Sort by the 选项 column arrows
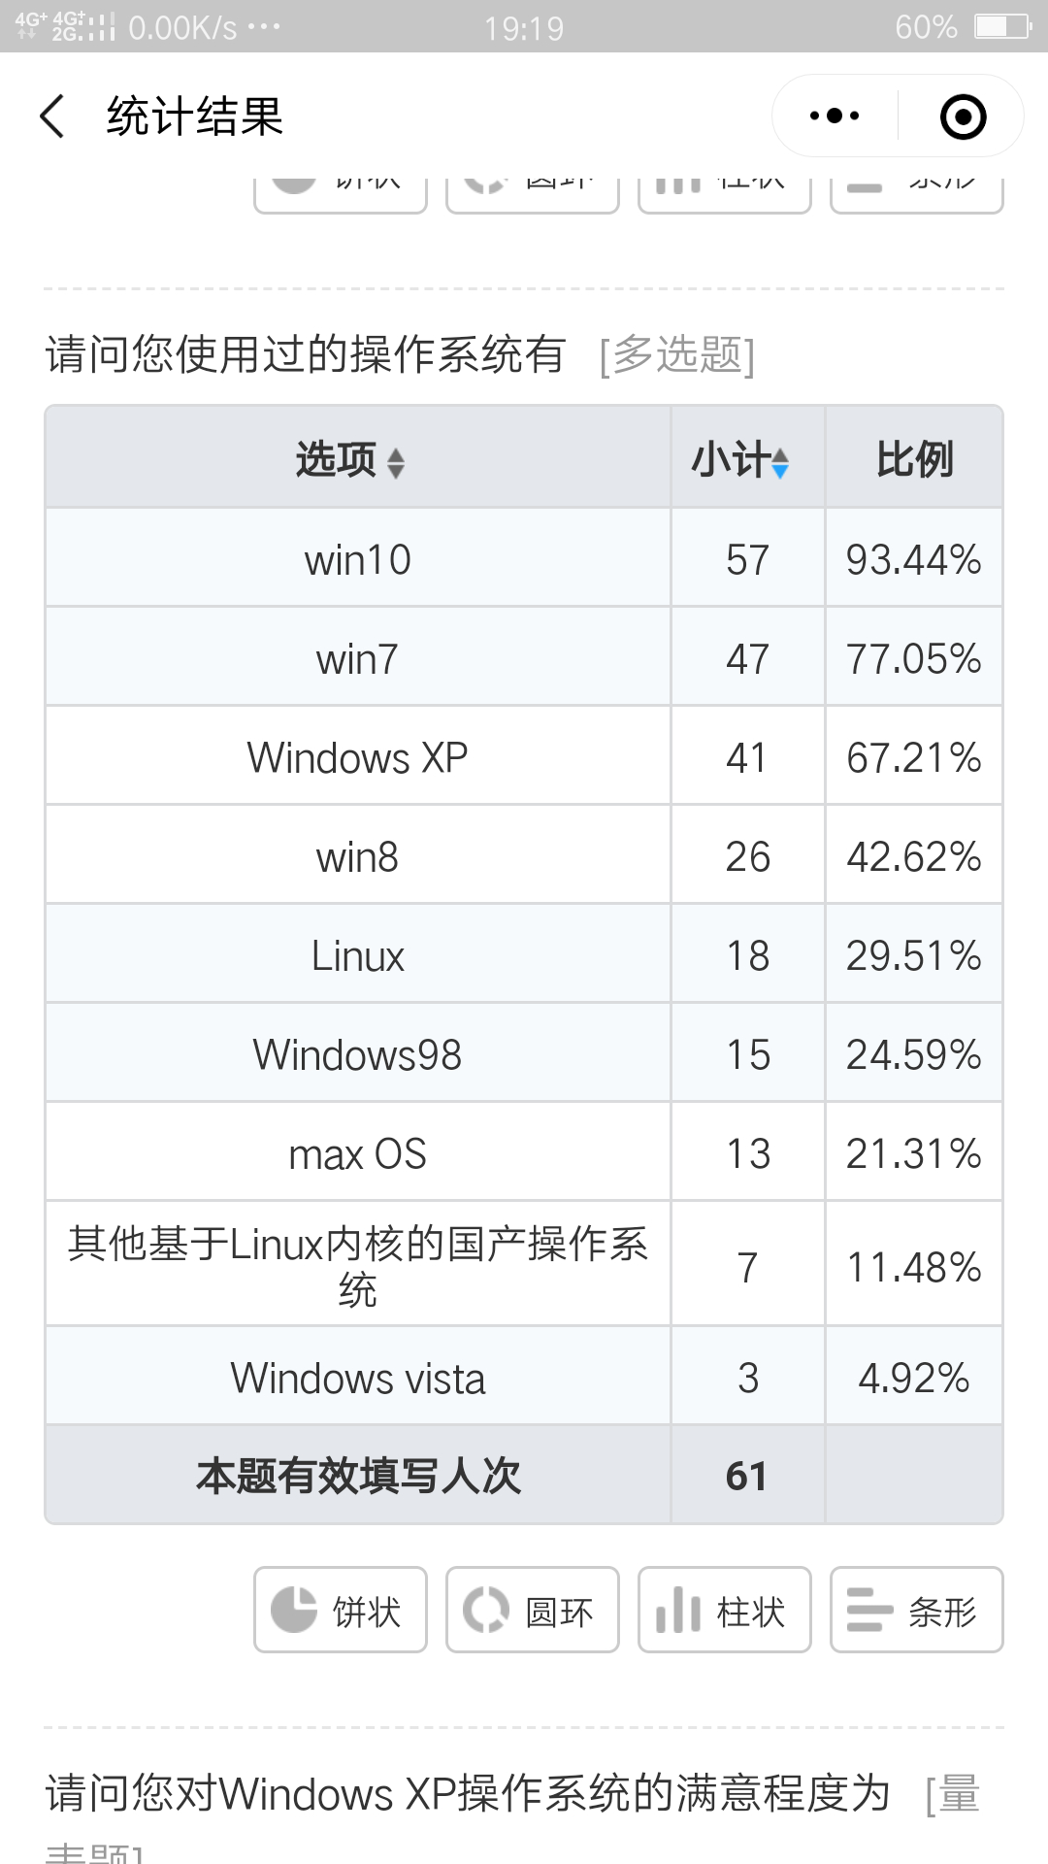This screenshot has height=1864, width=1048. tap(395, 462)
